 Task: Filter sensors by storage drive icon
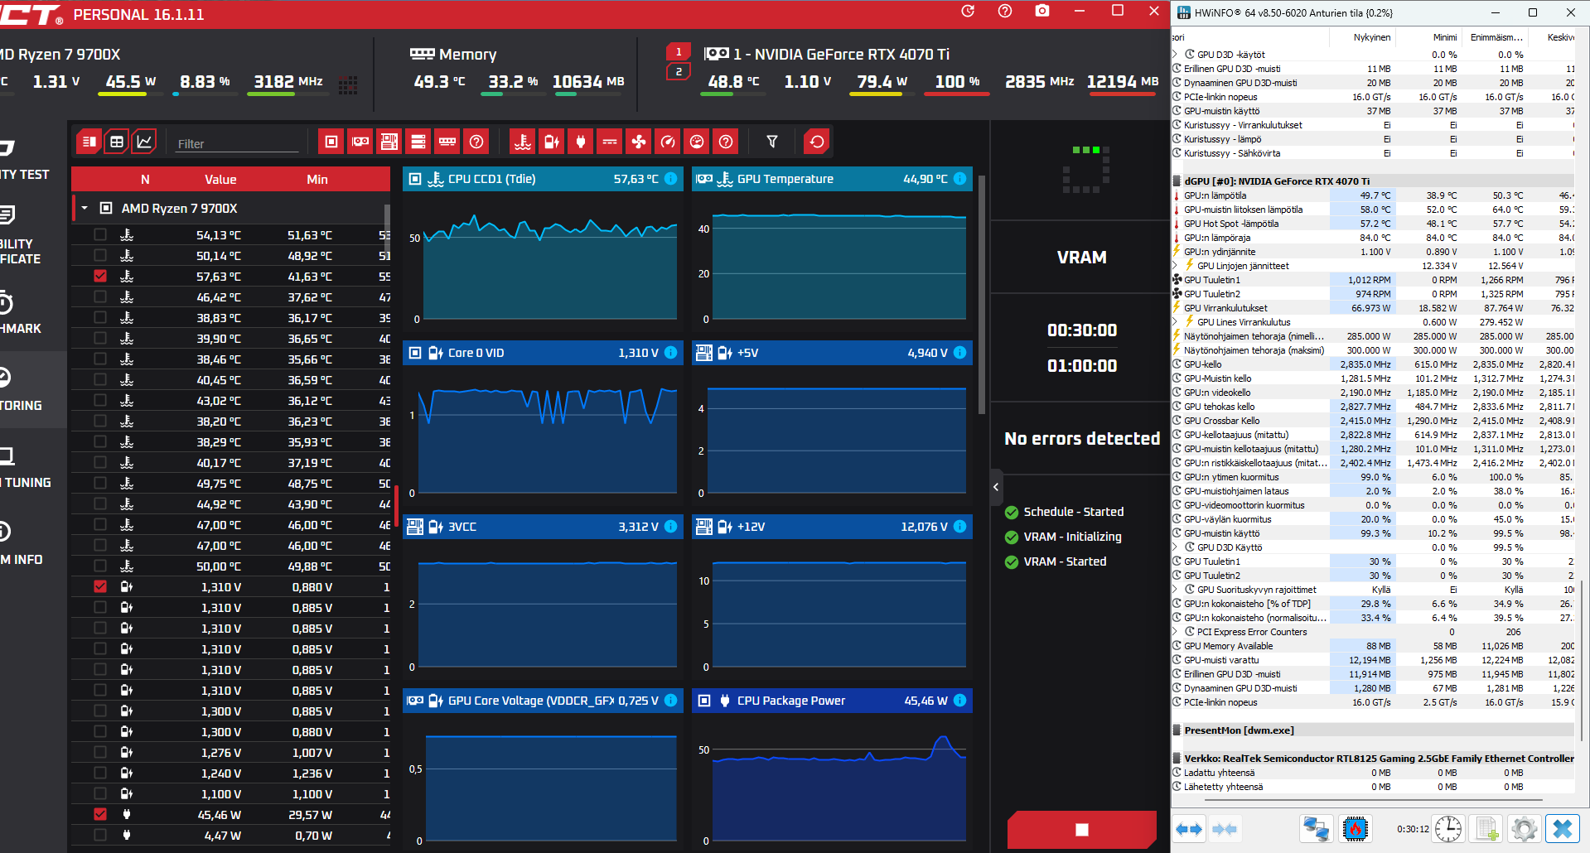point(418,142)
